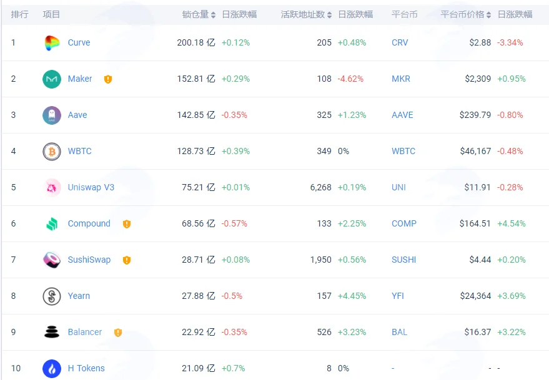This screenshot has height=380, width=549.
Task: Sort by 平台币价格 column arrows
Action: click(488, 15)
